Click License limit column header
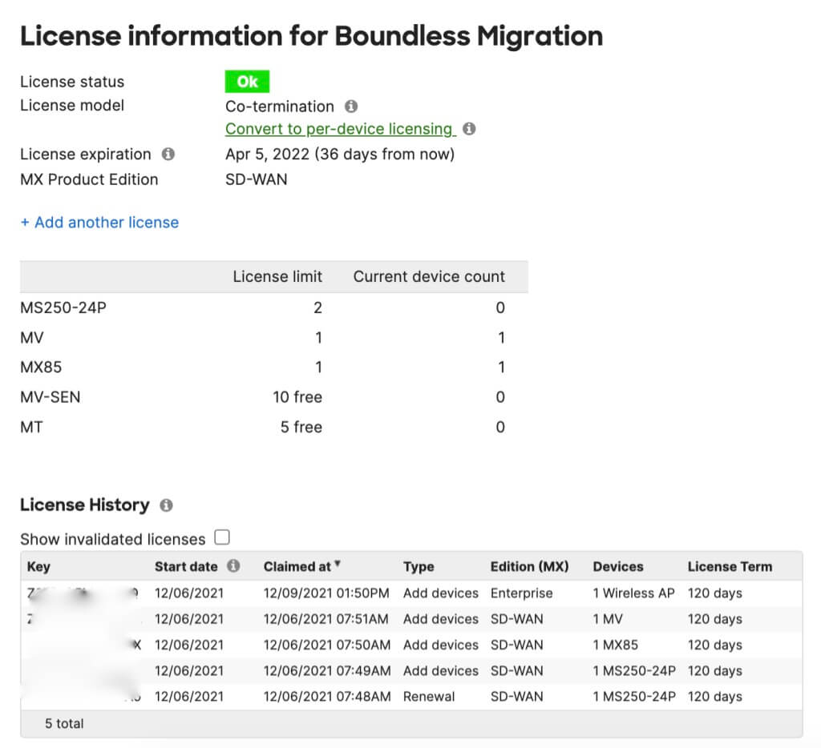Screen dimensions: 821x748 277,276
